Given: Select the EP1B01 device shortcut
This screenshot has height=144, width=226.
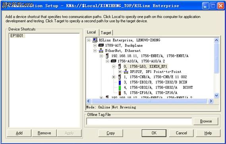Looking at the screenshot, I should click(x=17, y=36).
